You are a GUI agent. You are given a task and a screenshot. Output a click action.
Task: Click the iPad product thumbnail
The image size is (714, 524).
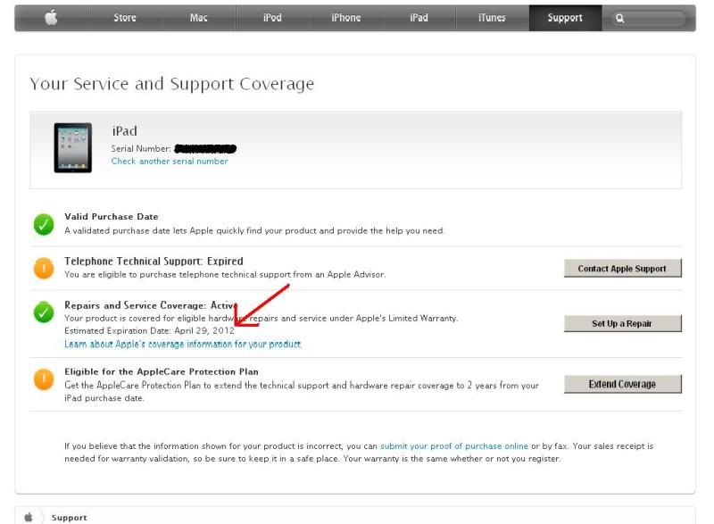73,147
